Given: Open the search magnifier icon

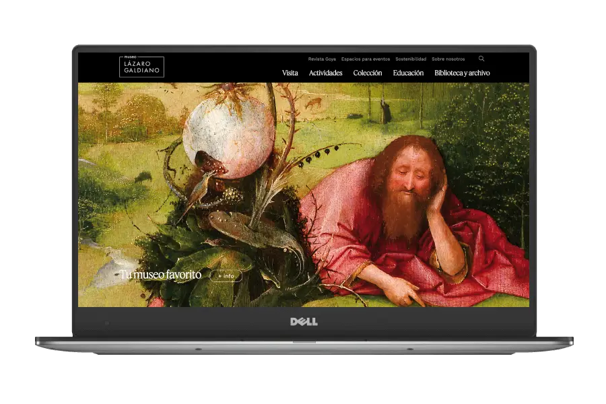Looking at the screenshot, I should 481,59.
